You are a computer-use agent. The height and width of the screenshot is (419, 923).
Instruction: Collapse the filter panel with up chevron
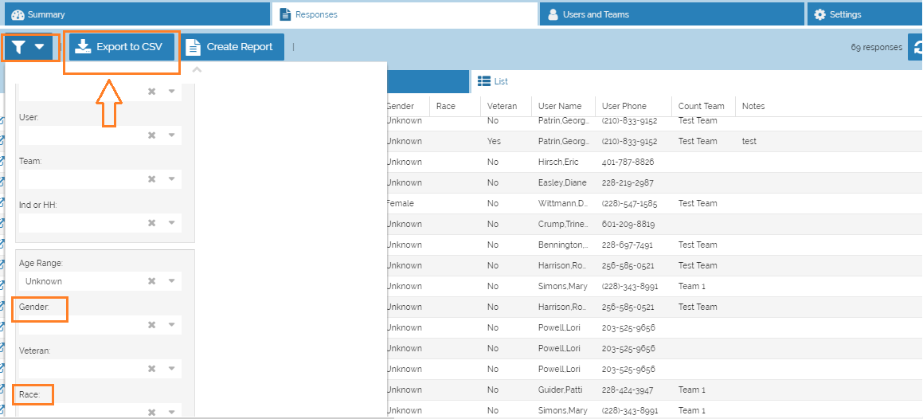197,70
